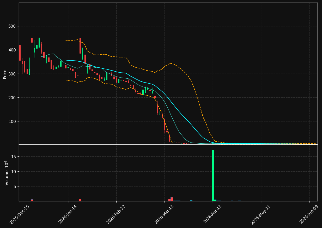The width and height of the screenshot is (322, 228).
Task: Click the Price axis title
Action: coord(5,74)
